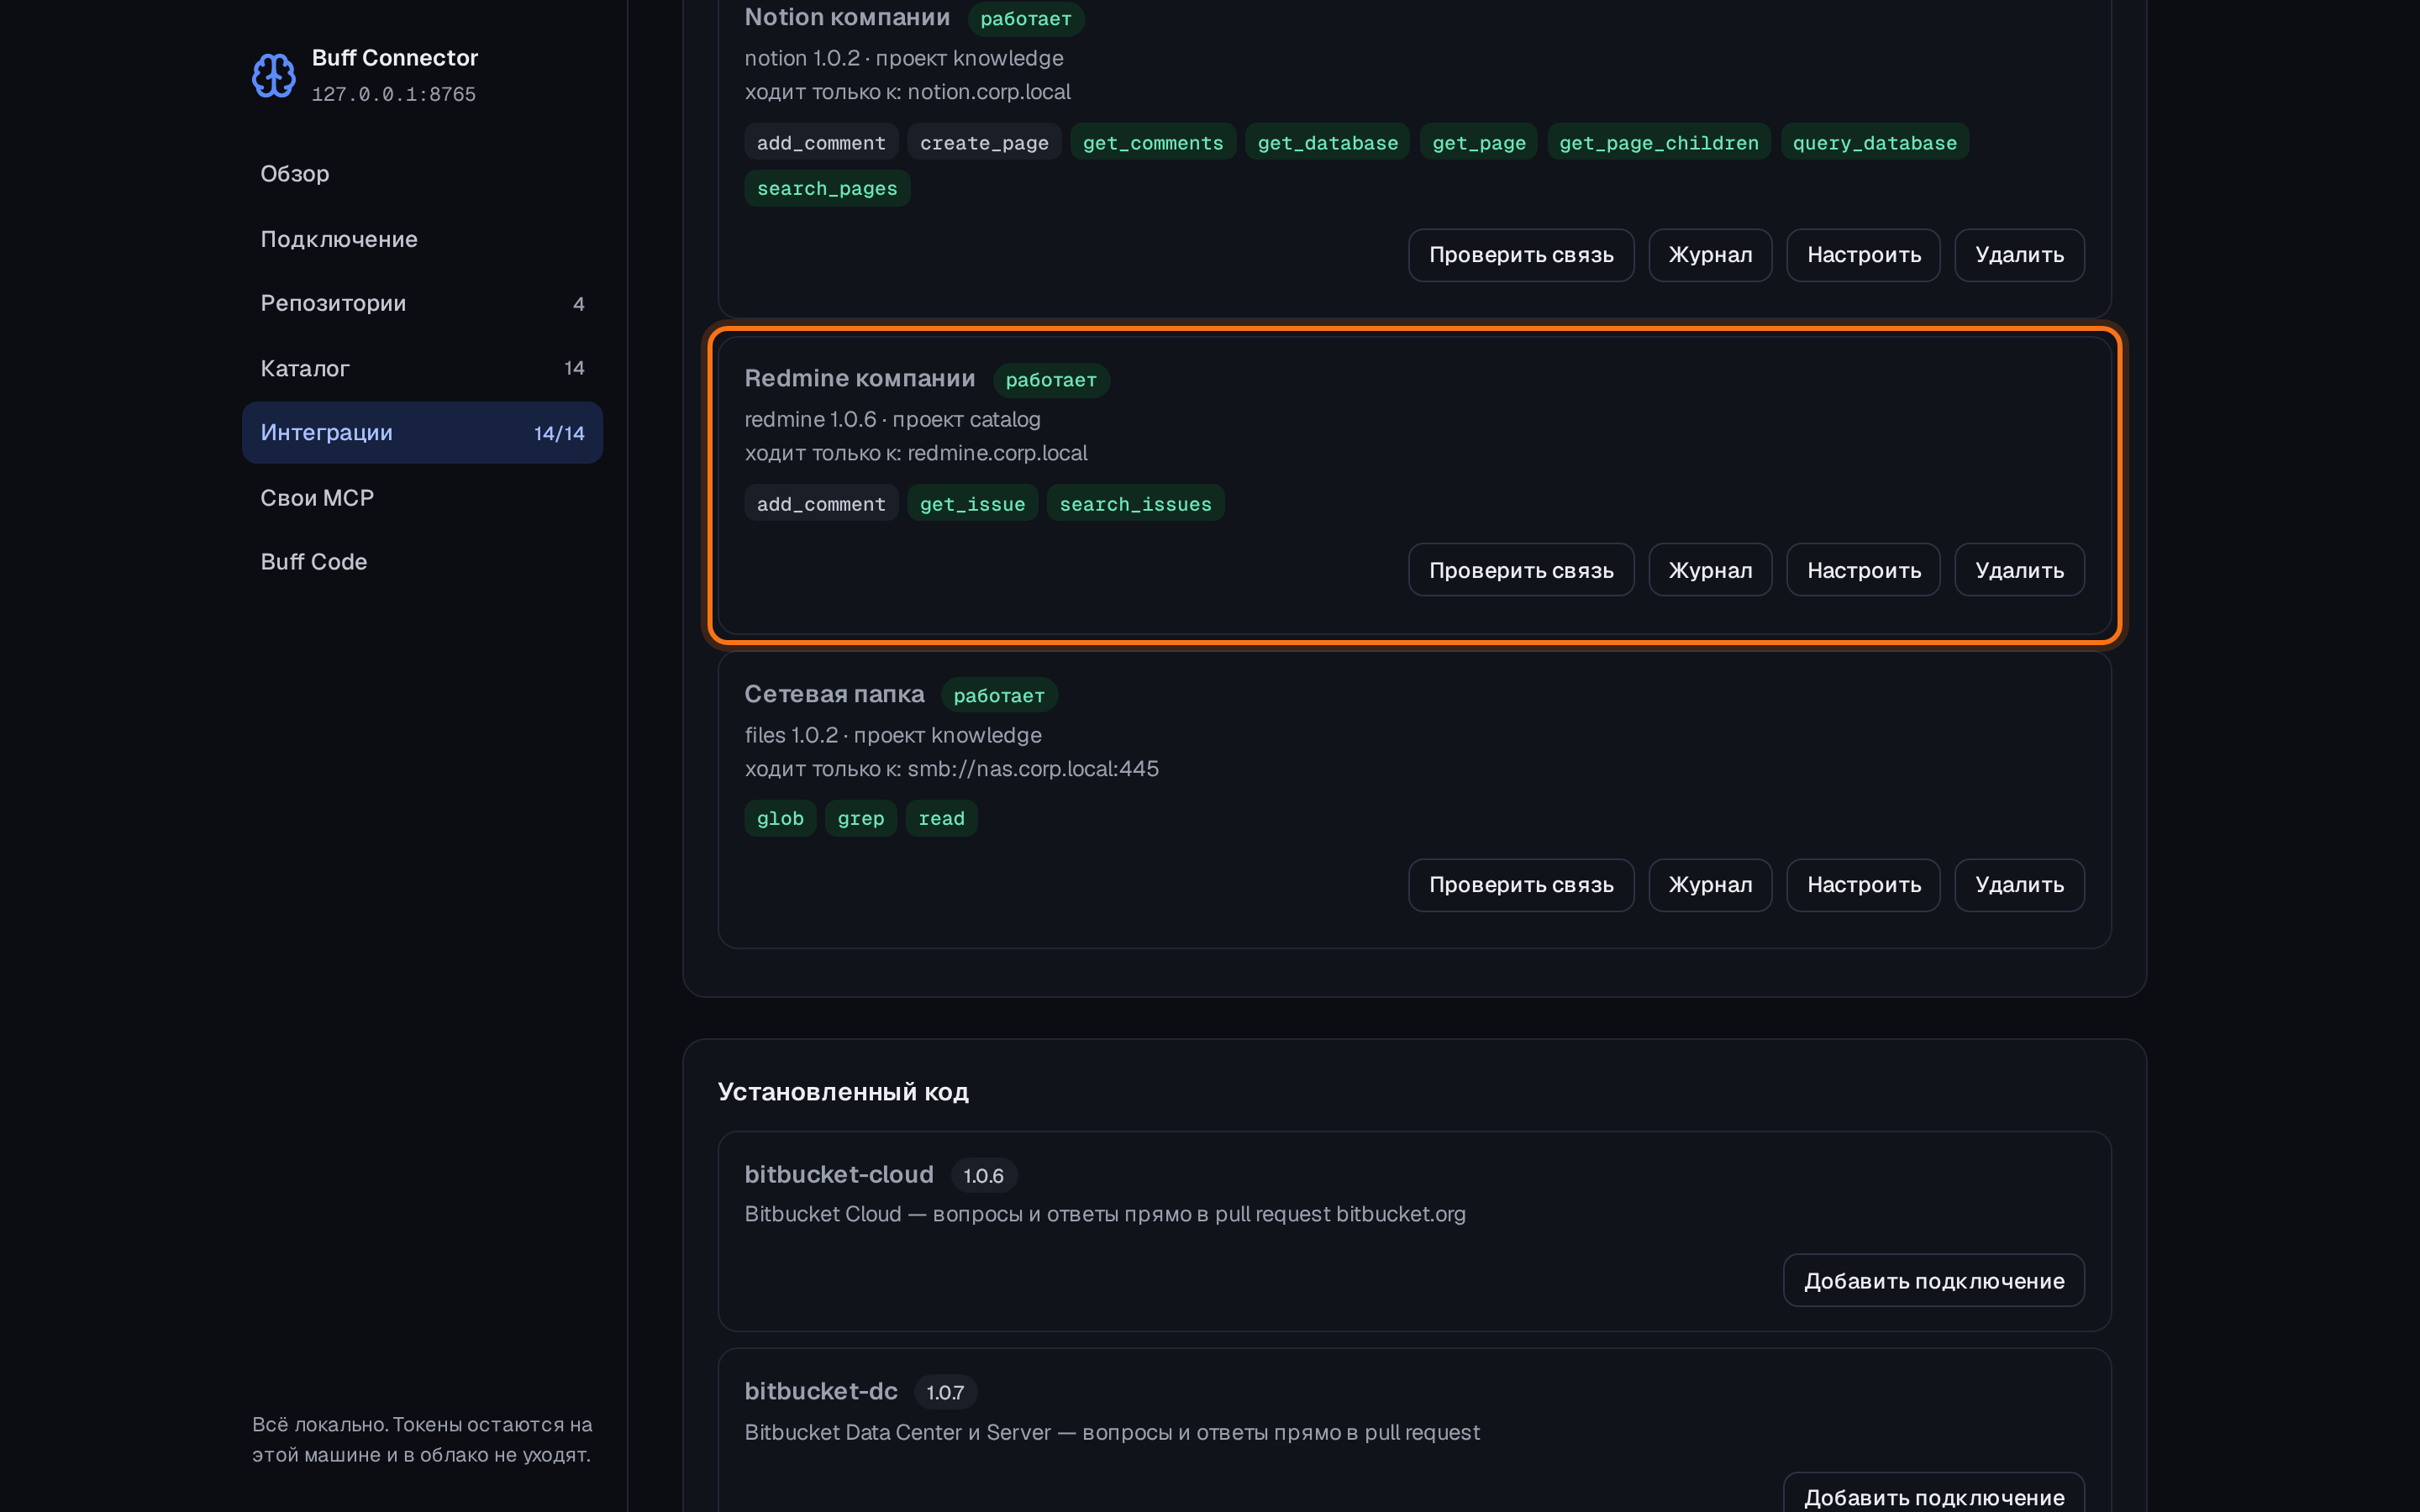Click the get_database tool tag
Viewport: 2420px width, 1512px height.
pos(1327,143)
